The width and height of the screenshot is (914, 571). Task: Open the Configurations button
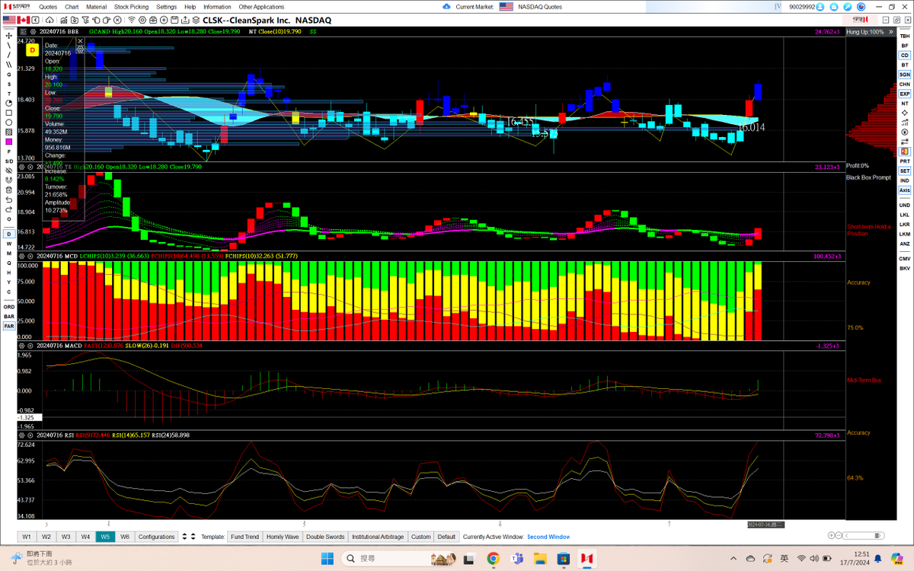[156, 537]
